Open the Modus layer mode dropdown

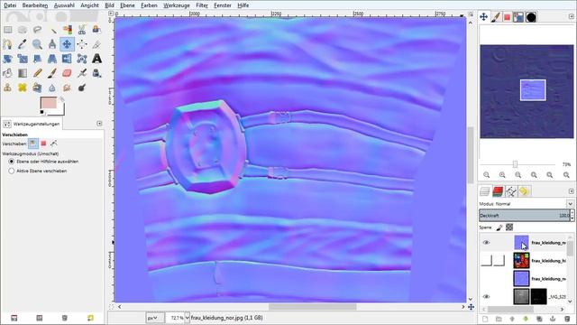570,204
